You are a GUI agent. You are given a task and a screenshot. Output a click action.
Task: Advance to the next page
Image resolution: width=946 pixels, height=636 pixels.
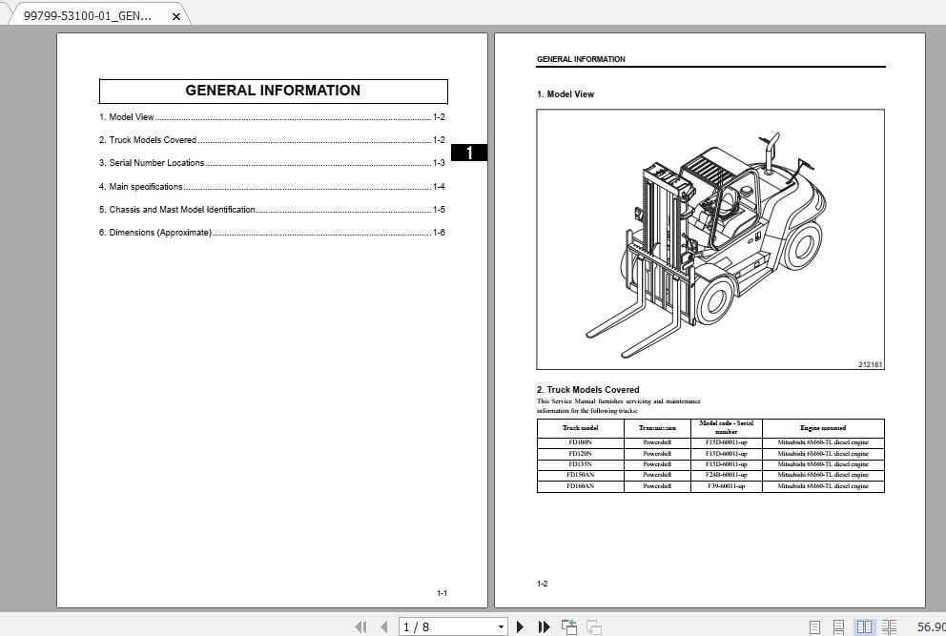coord(520,626)
